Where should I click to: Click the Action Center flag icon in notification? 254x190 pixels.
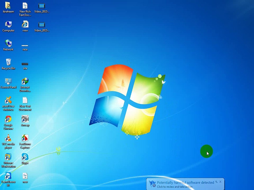pyautogui.click(x=152, y=184)
